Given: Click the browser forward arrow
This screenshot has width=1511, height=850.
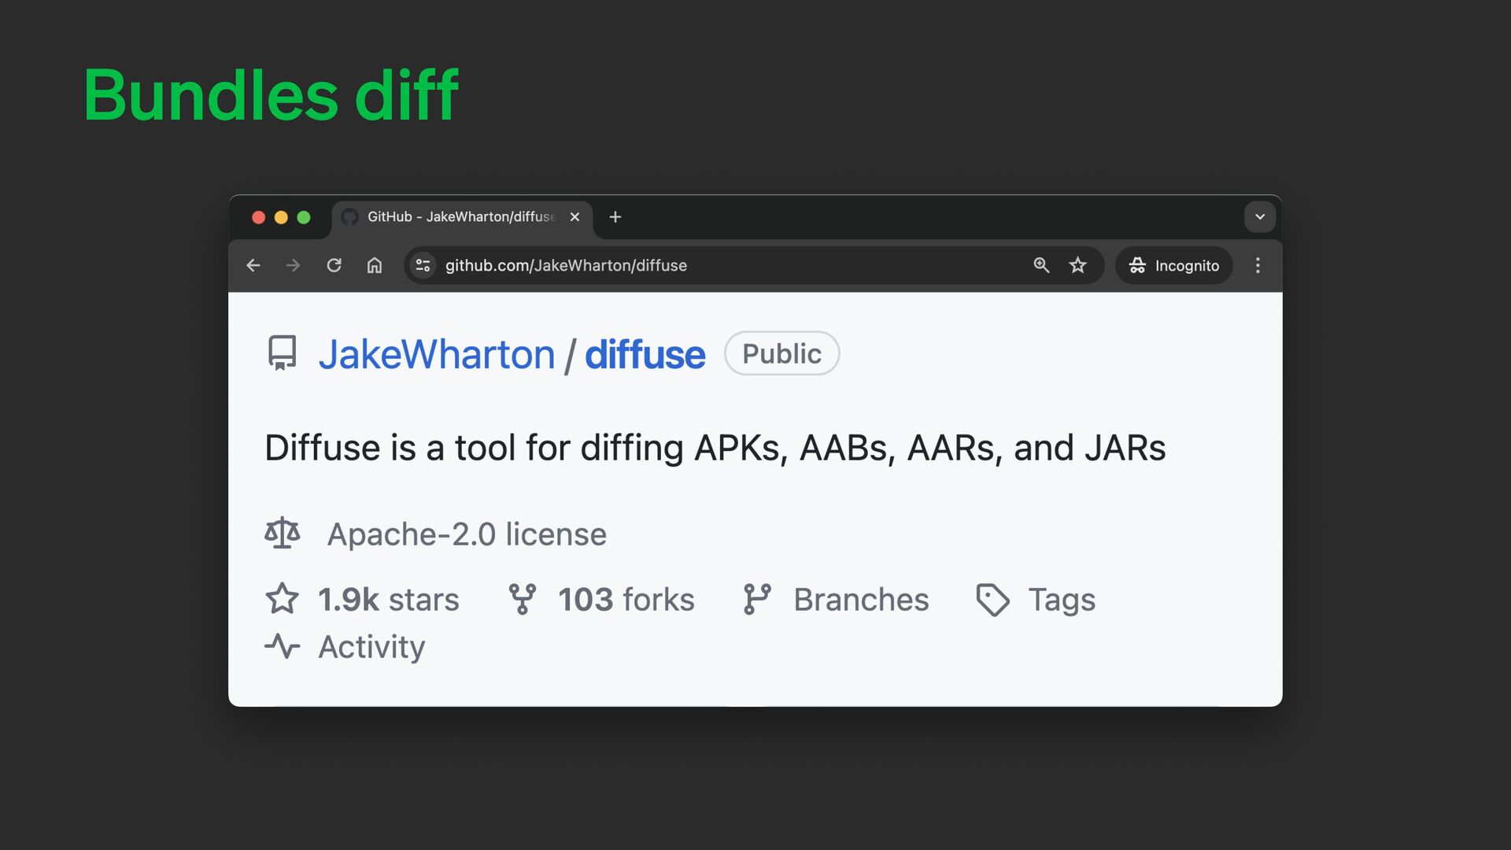Looking at the screenshot, I should pyautogui.click(x=294, y=266).
